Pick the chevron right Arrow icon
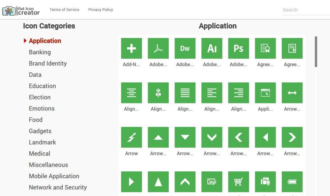The image size is (330, 196). (x=292, y=137)
